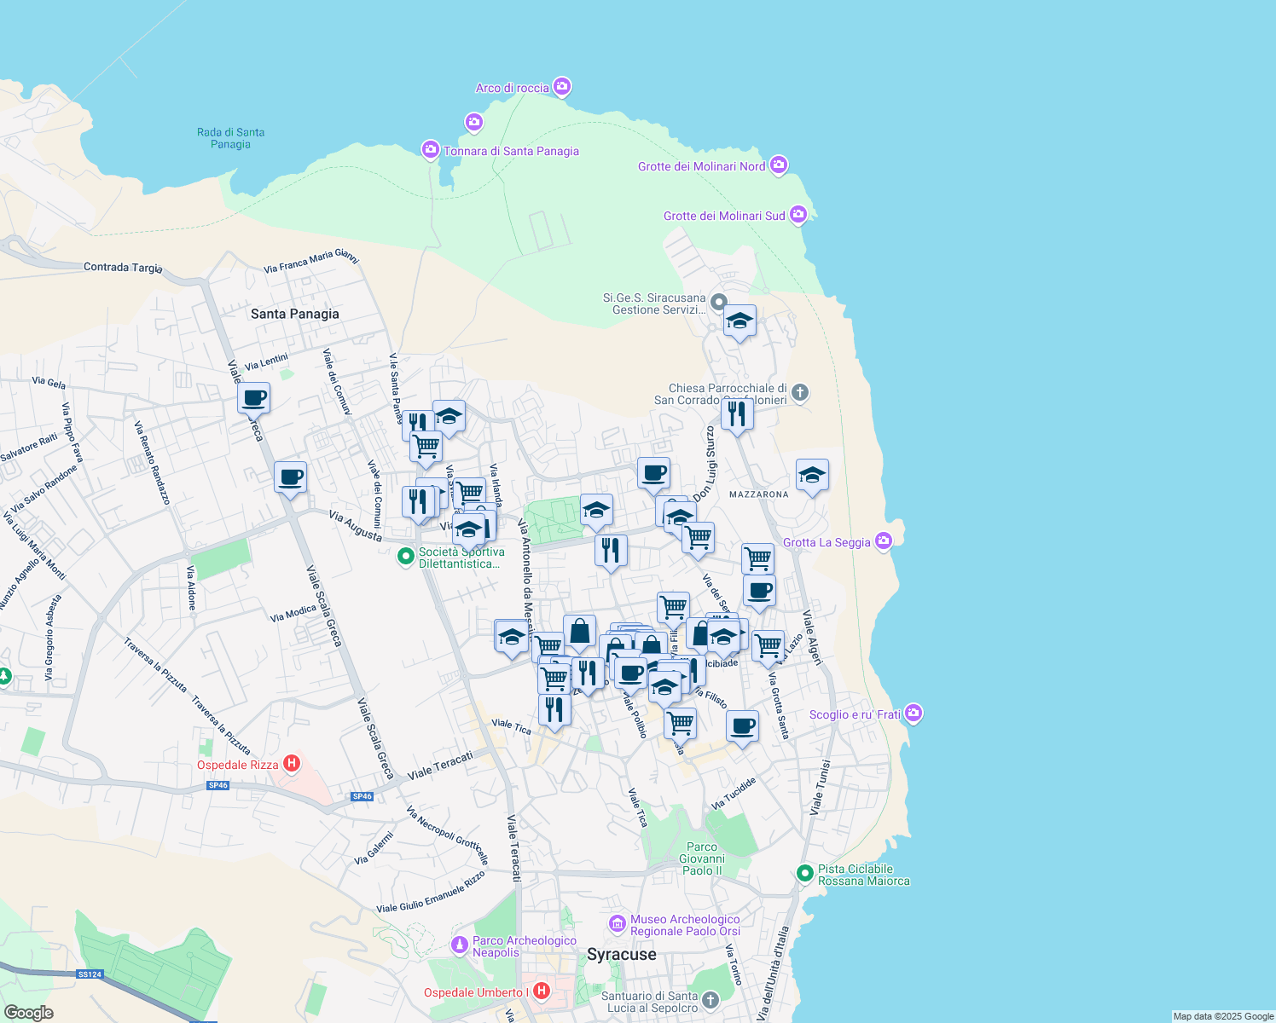Click shopping cart marker near Via Lazio
The height and width of the screenshot is (1023, 1276).
coord(768,646)
